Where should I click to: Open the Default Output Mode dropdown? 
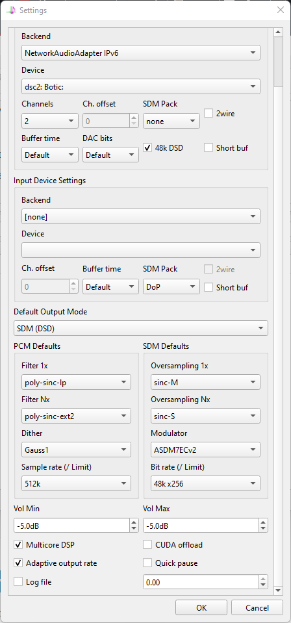[x=141, y=328]
